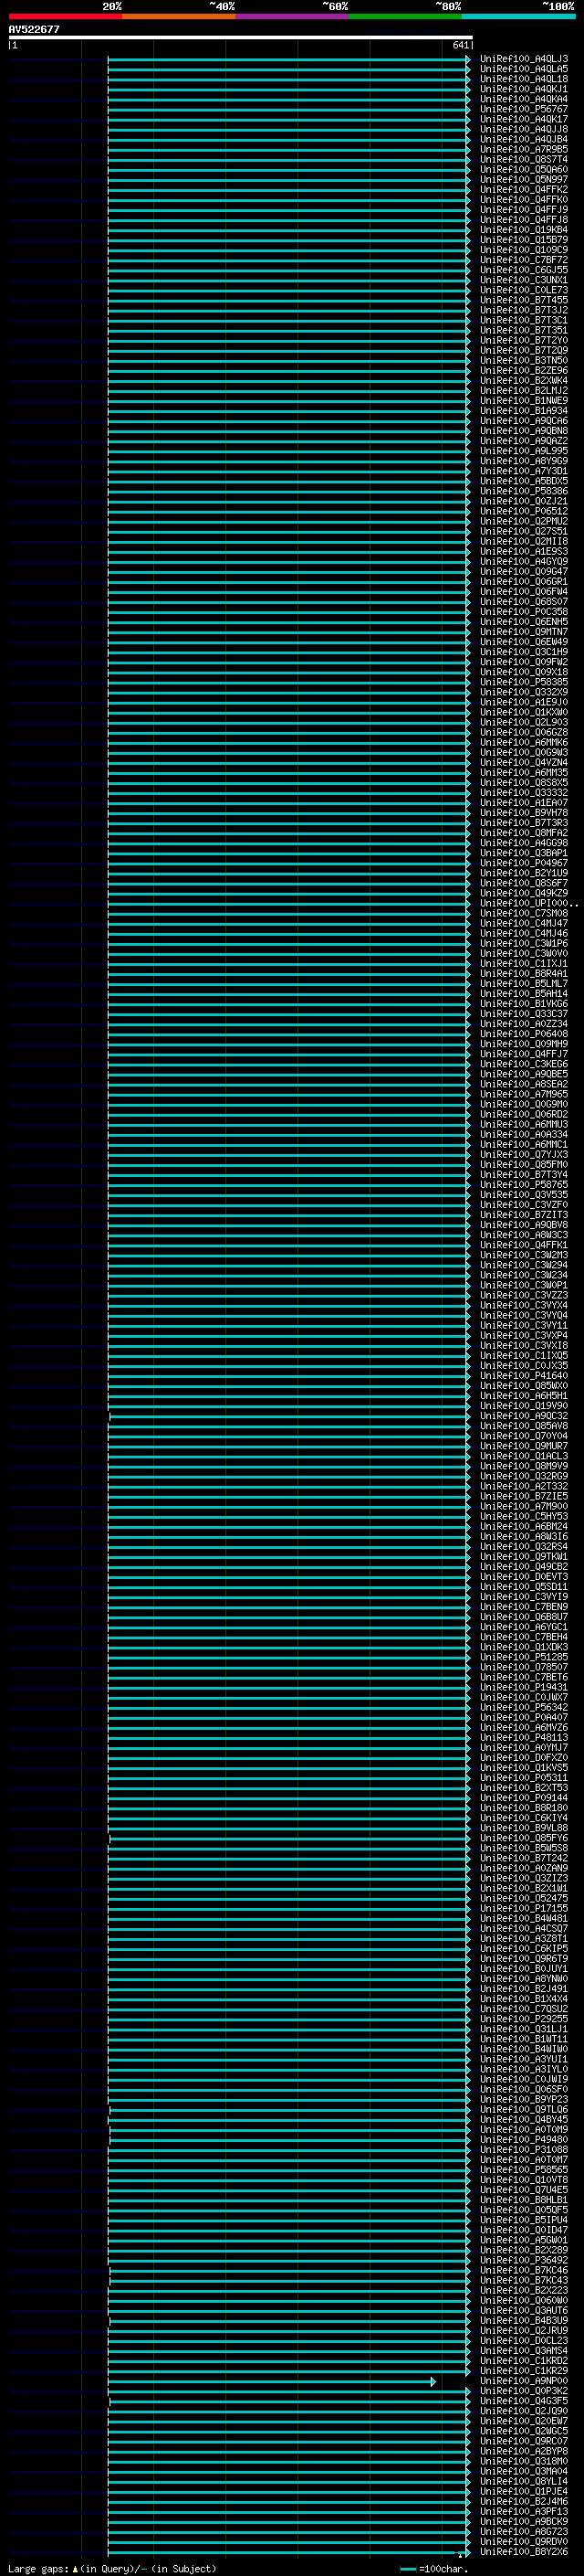Select the UniRef100_C0LE73 label
The height and width of the screenshot is (2576, 584).
tap(524, 290)
